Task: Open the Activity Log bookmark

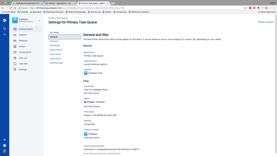Action: 94,12
